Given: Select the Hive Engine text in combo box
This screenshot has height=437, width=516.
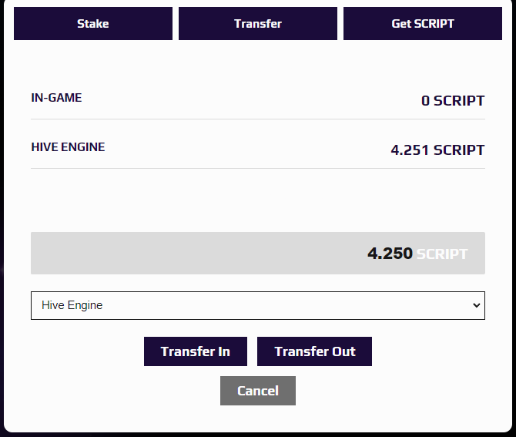Looking at the screenshot, I should 72,305.
